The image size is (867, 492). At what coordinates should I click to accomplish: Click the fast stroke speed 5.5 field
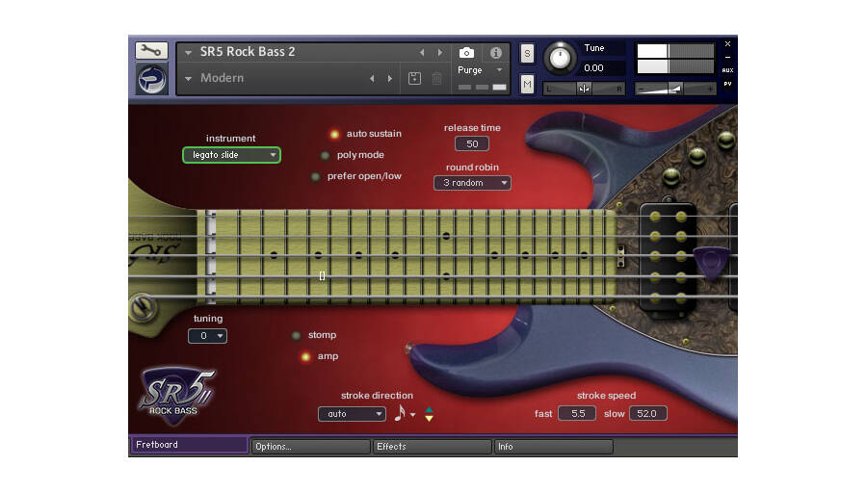(x=577, y=413)
